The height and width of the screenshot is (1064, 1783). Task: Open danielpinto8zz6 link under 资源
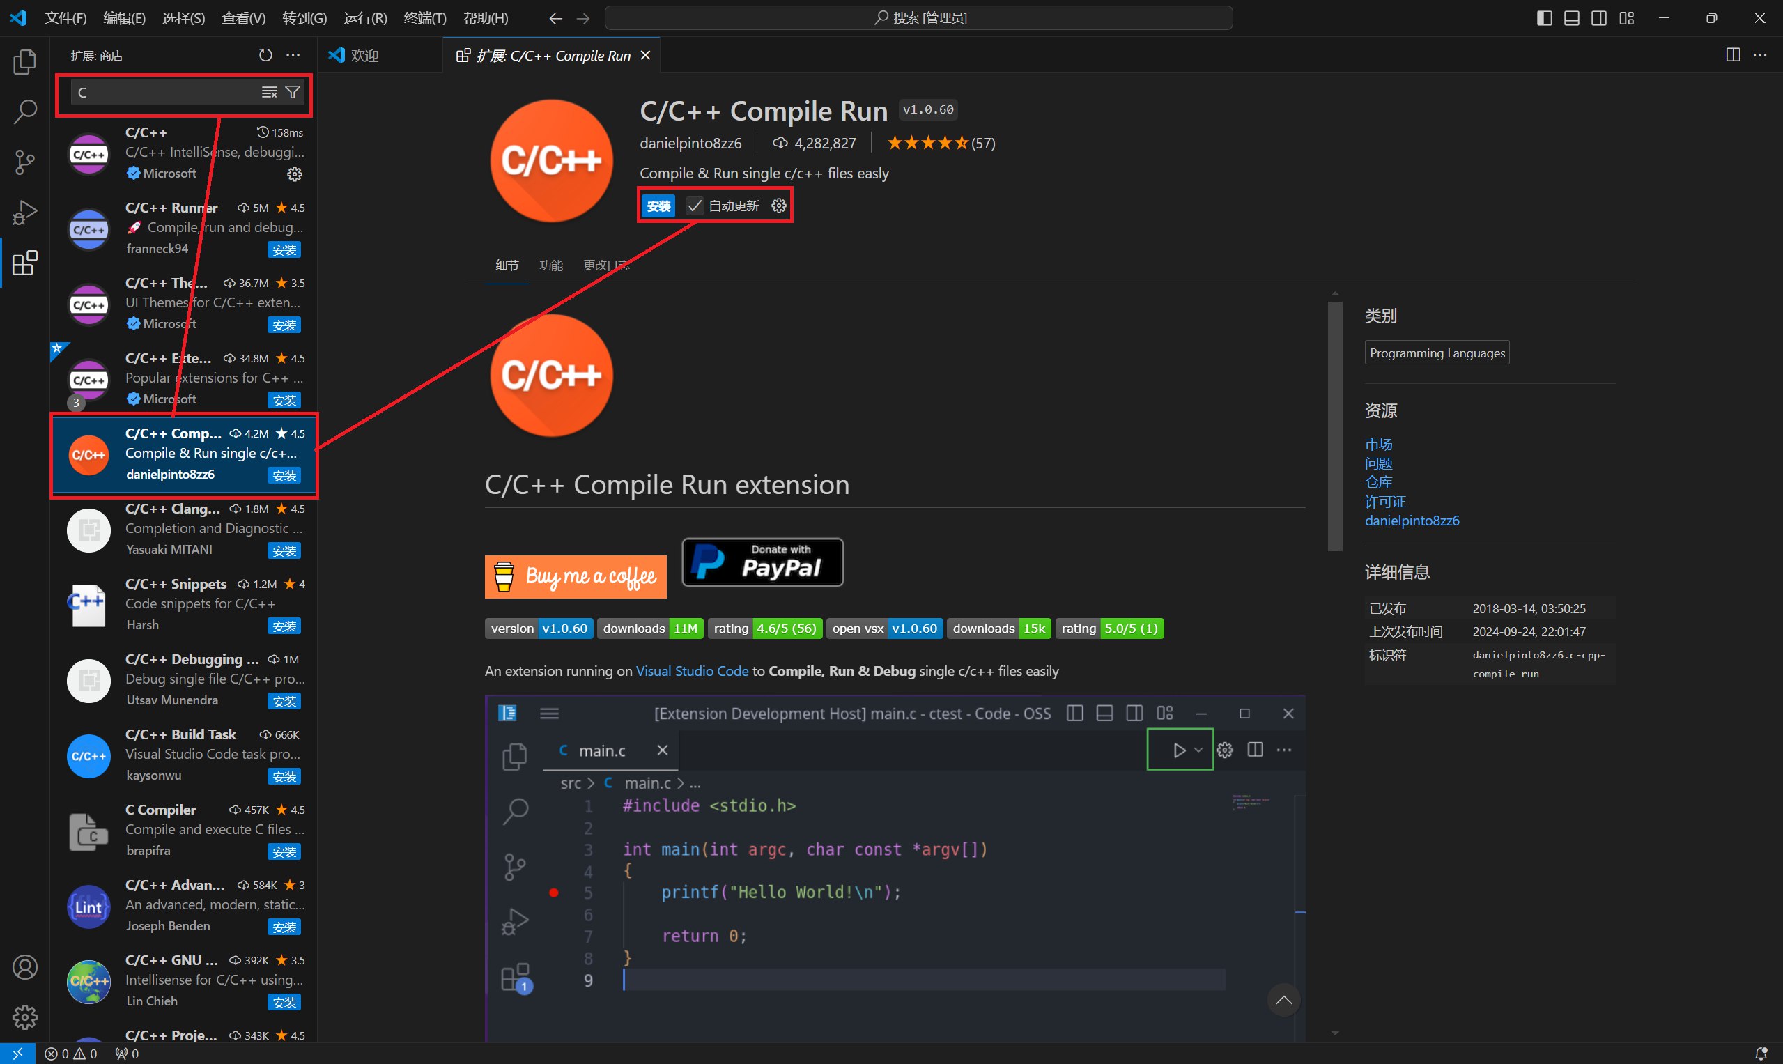[1412, 521]
